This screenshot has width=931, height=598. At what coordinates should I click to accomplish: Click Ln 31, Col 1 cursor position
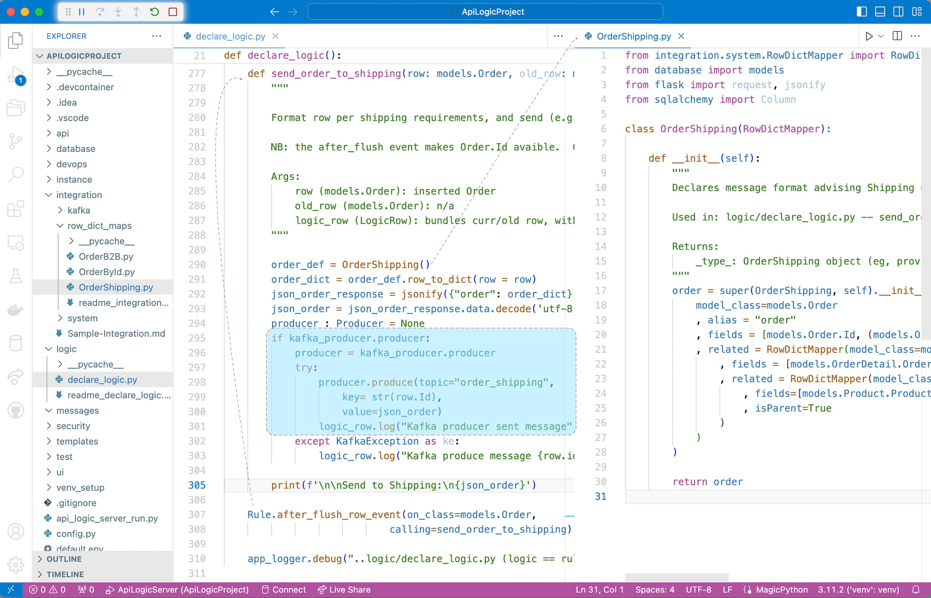coord(600,590)
